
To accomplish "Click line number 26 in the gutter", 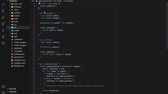I will click(34, 64).
